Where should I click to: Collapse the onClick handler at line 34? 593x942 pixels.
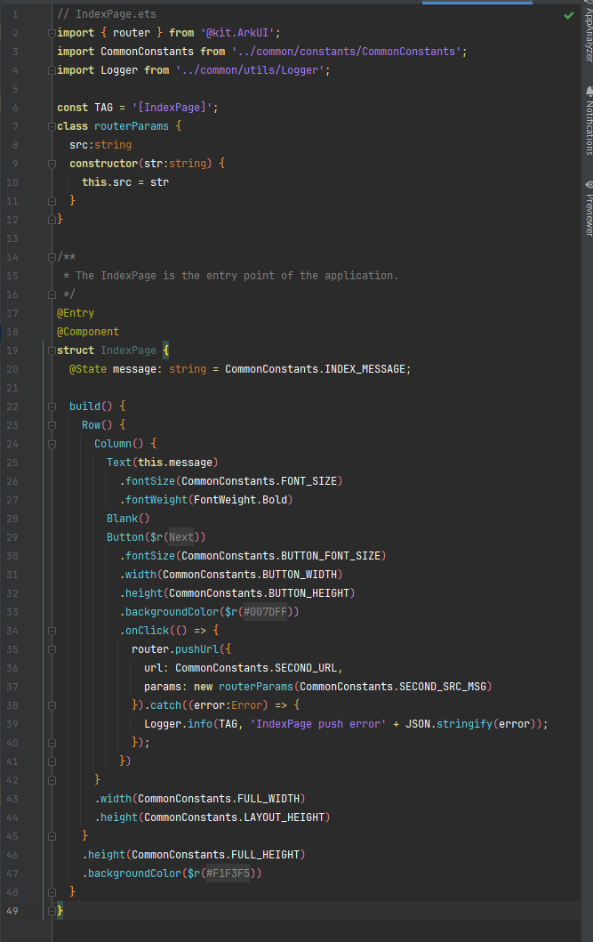pyautogui.click(x=52, y=631)
